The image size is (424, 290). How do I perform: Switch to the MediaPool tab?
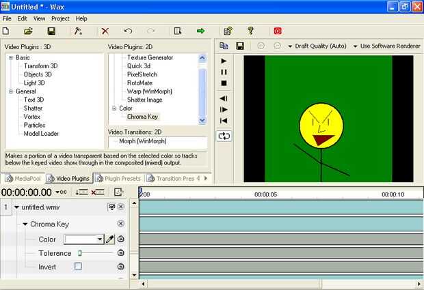click(x=23, y=179)
